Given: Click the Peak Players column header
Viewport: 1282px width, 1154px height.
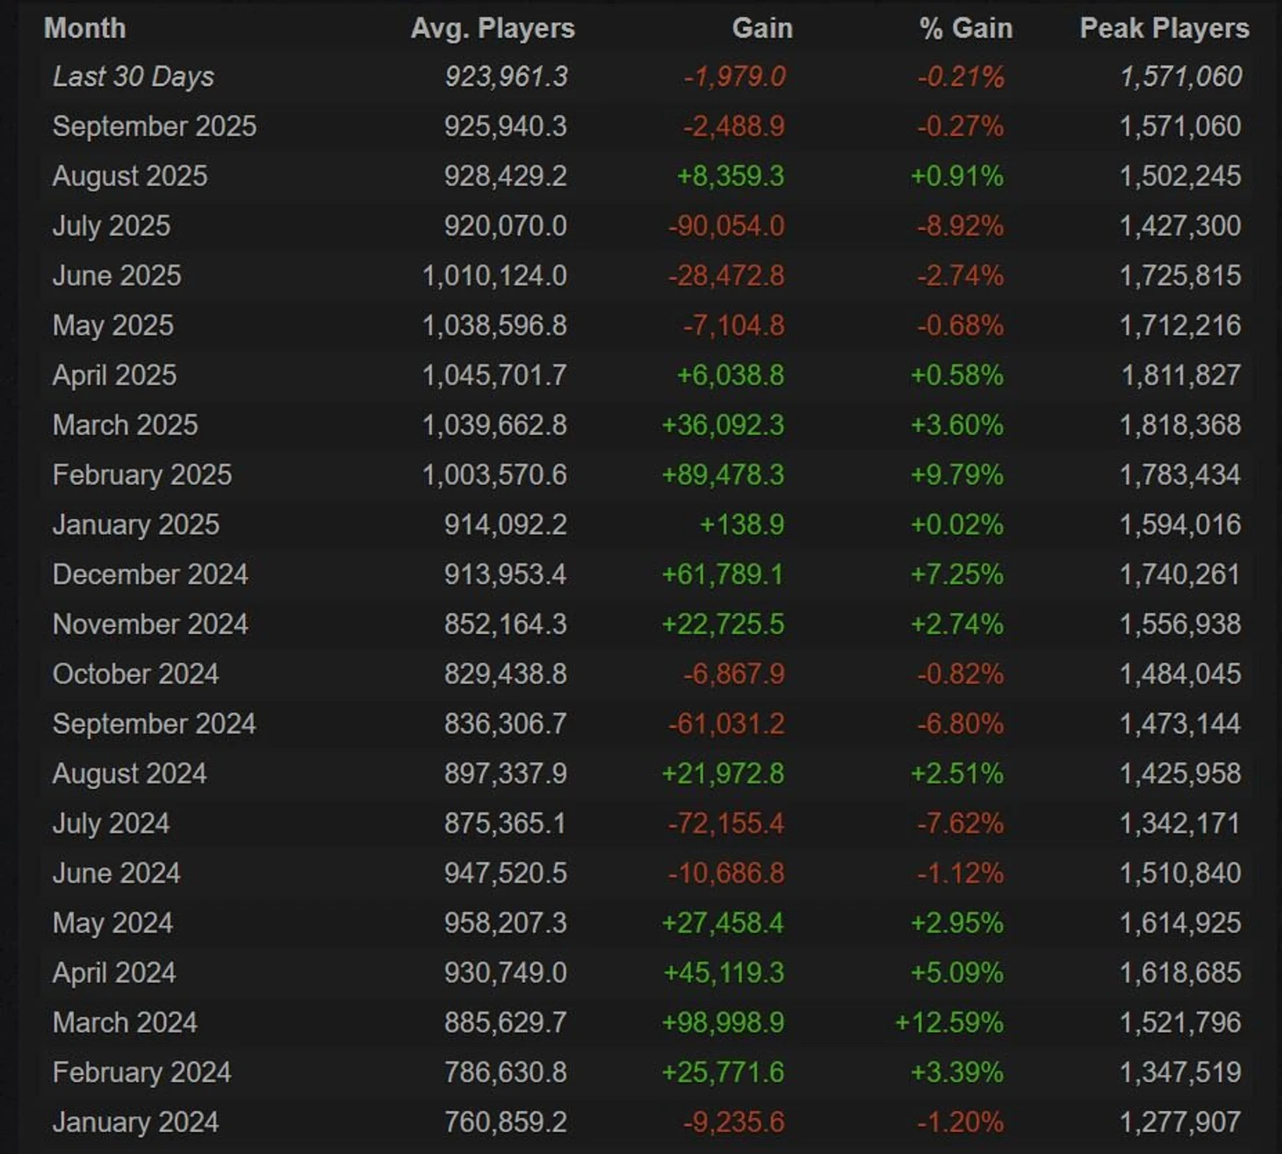Looking at the screenshot, I should 1164,28.
